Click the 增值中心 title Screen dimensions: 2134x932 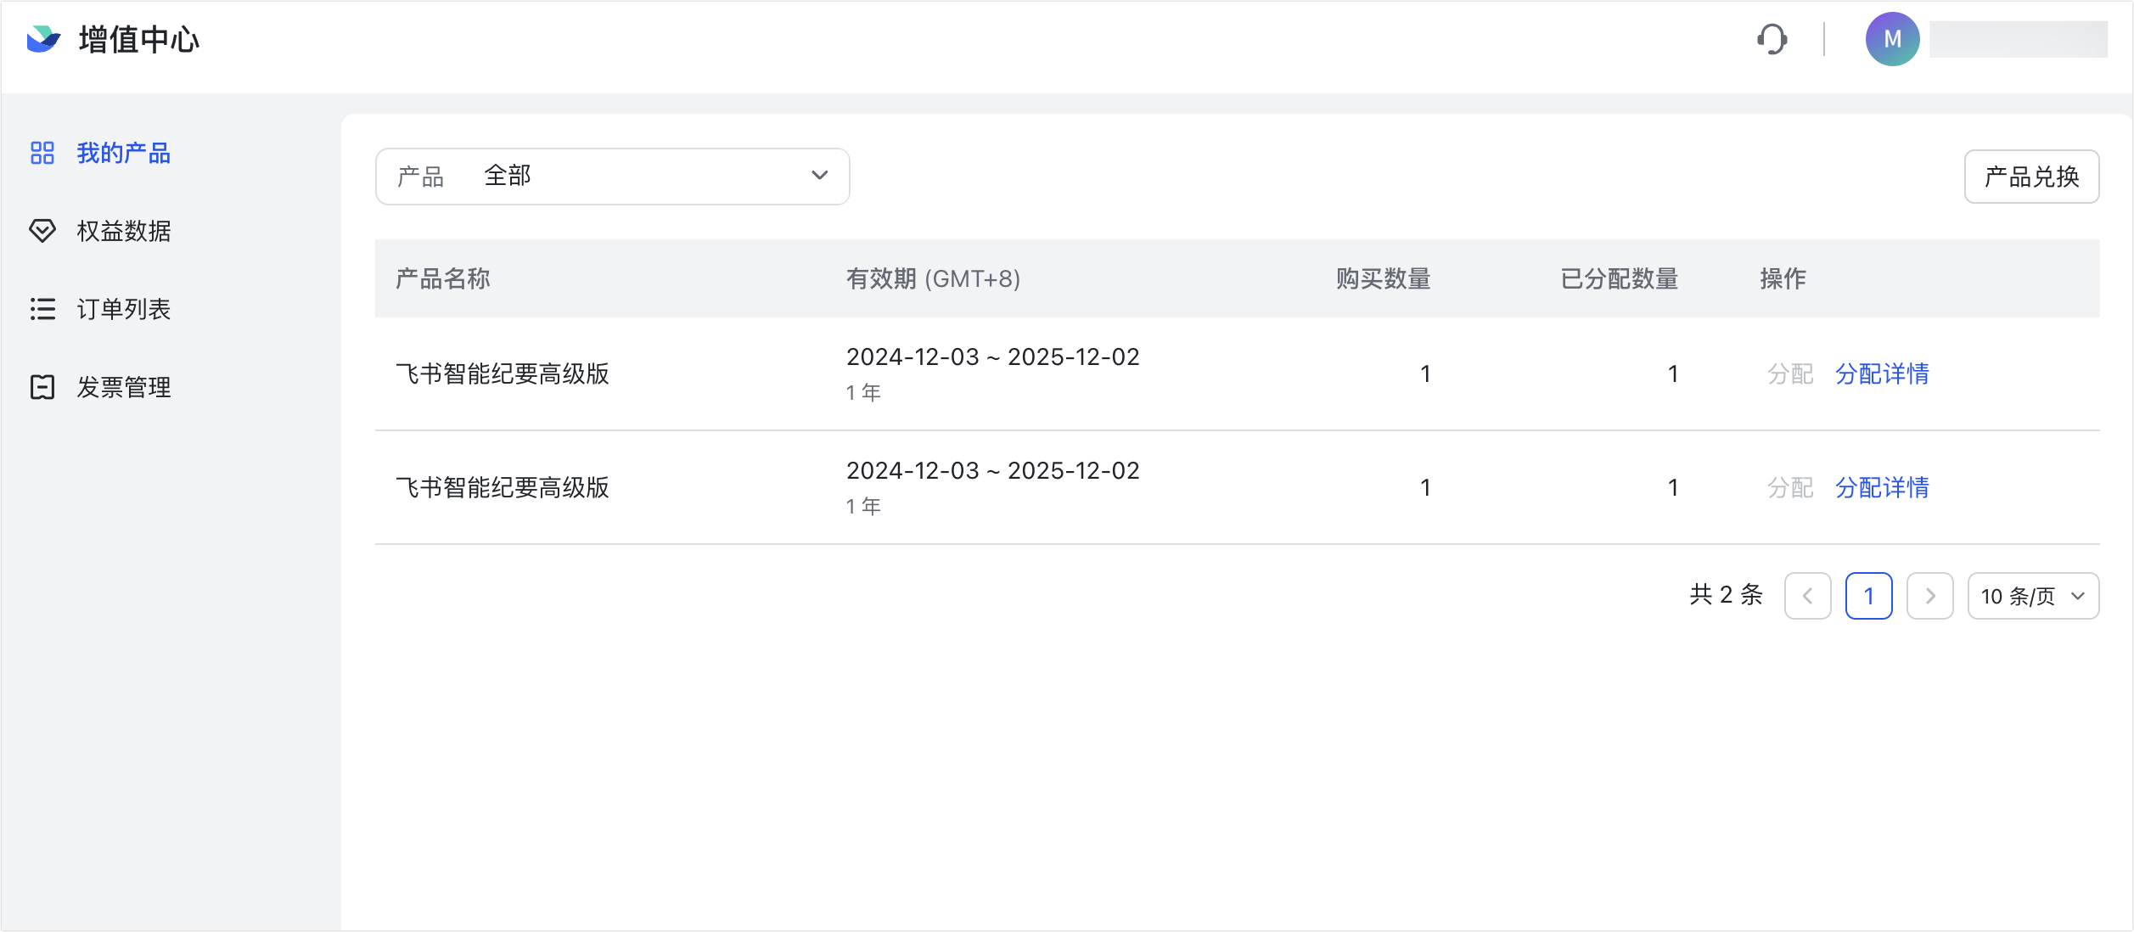[139, 39]
